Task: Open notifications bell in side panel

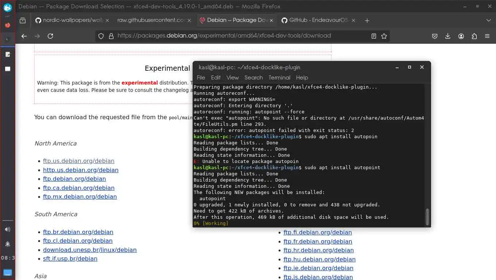Action: (8, 244)
